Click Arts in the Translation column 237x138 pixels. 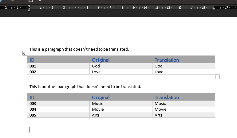pyautogui.click(x=158, y=115)
